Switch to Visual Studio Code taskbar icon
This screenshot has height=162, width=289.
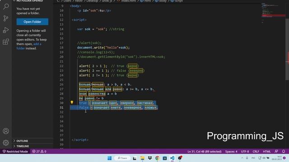coord(172,158)
